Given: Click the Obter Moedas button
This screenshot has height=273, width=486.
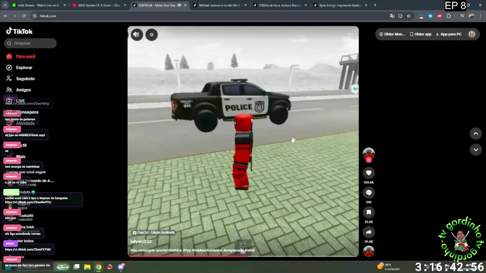Looking at the screenshot, I should 392,34.
